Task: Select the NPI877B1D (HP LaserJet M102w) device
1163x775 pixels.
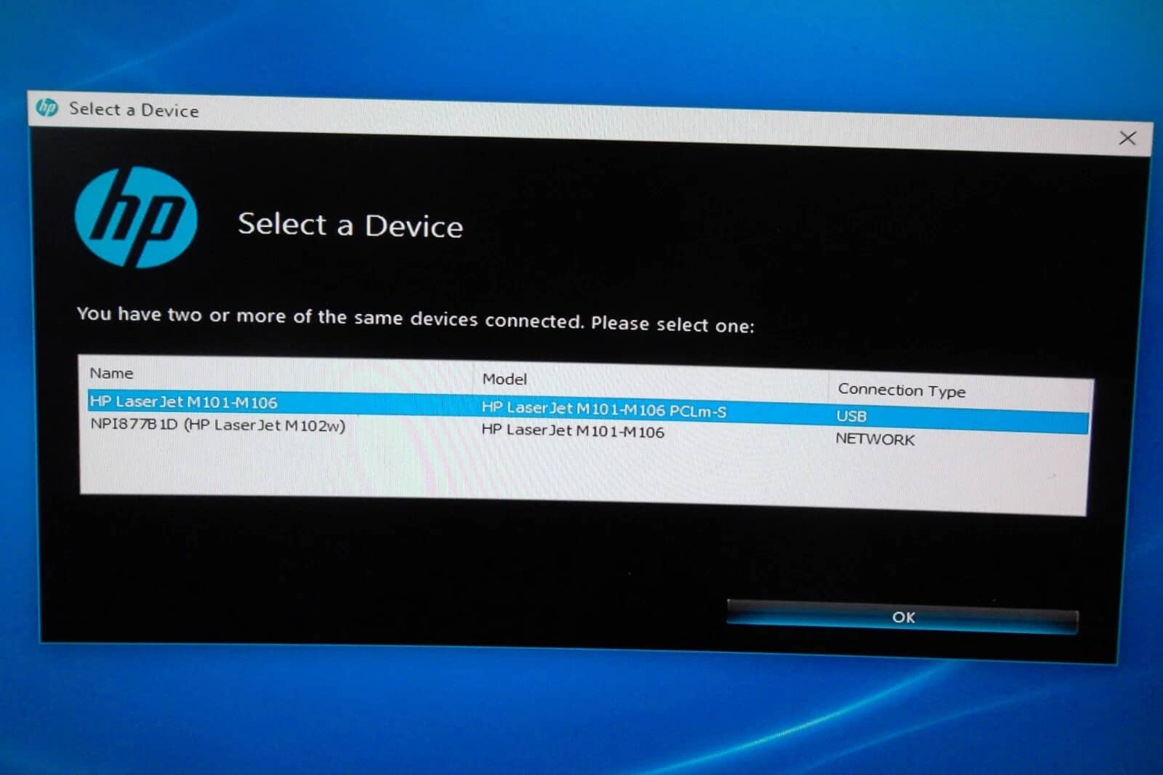Action: click(x=218, y=425)
